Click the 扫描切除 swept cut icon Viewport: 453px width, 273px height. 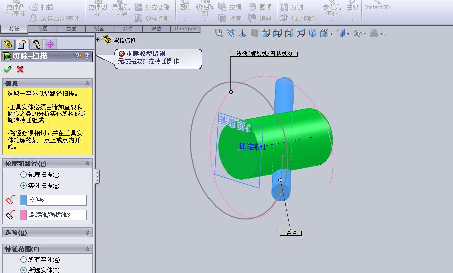138,7
